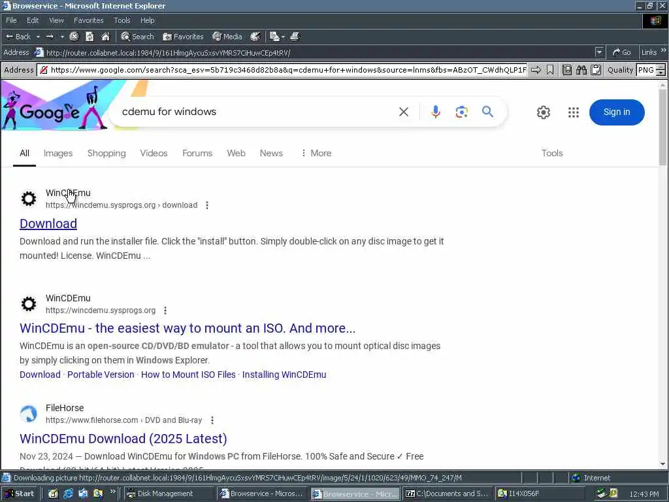The height and width of the screenshot is (502, 669).
Task: Switch to the Shopping results tab
Action: click(106, 153)
